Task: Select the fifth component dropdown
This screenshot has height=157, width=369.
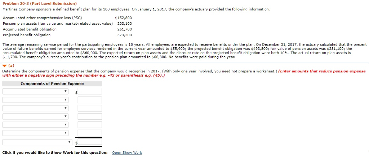Action: [x=35, y=125]
